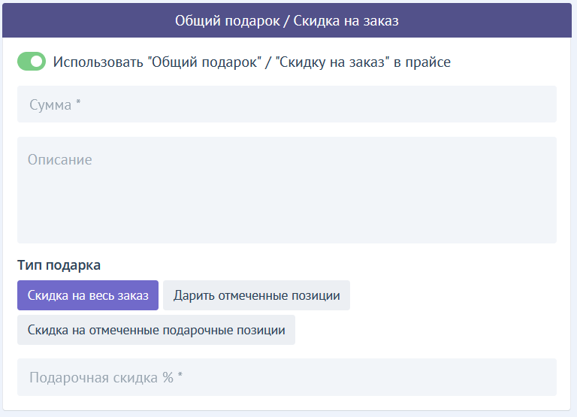The height and width of the screenshot is (417, 577).
Task: Choose "Дарить отмеченные позиции" option
Action: coord(256,295)
